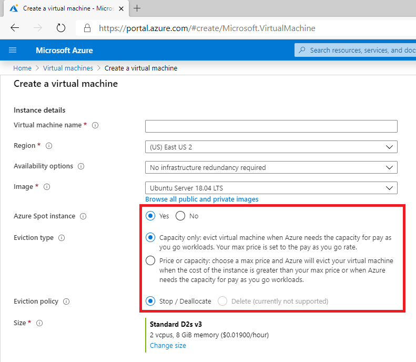Show info for Virtual machine name
The width and height of the screenshot is (416, 362).
[95, 125]
